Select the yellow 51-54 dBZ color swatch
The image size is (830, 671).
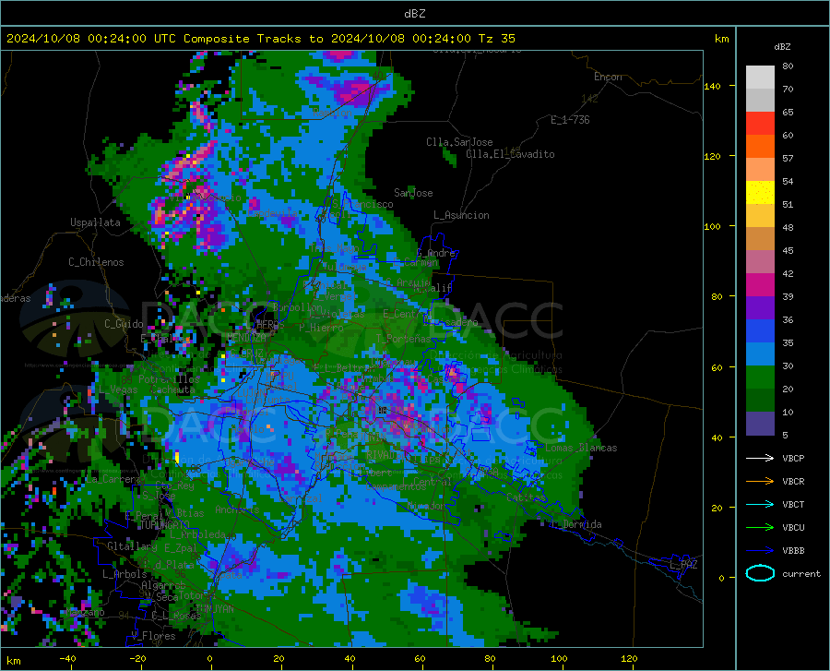760,193
